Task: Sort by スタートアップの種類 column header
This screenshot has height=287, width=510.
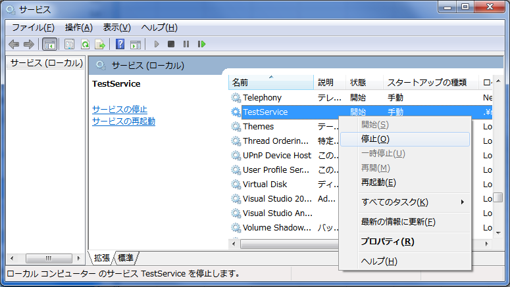Action: pyautogui.click(x=430, y=83)
